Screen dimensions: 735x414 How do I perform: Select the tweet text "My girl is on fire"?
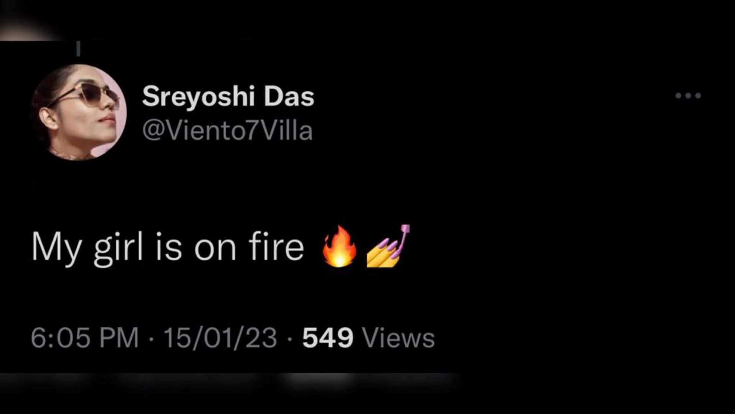click(x=168, y=247)
